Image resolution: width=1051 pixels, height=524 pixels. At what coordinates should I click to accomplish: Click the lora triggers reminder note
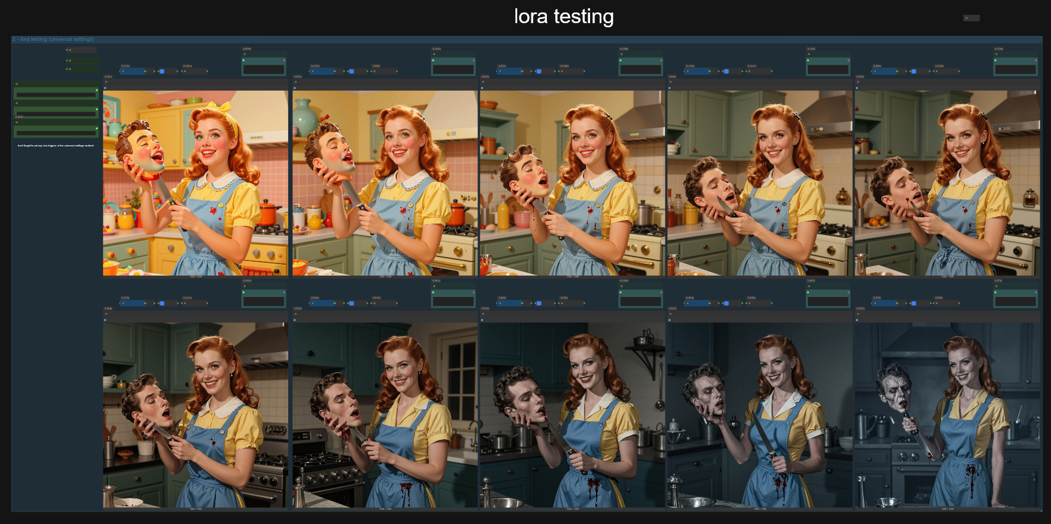tap(56, 145)
